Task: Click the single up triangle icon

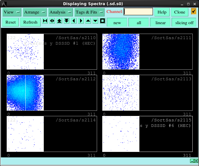Action: (x=88, y=21)
